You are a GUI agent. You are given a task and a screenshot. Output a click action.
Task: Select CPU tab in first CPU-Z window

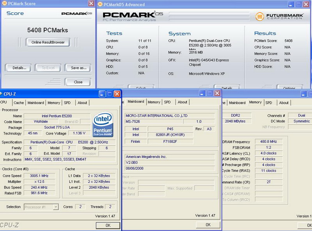pos(4,102)
